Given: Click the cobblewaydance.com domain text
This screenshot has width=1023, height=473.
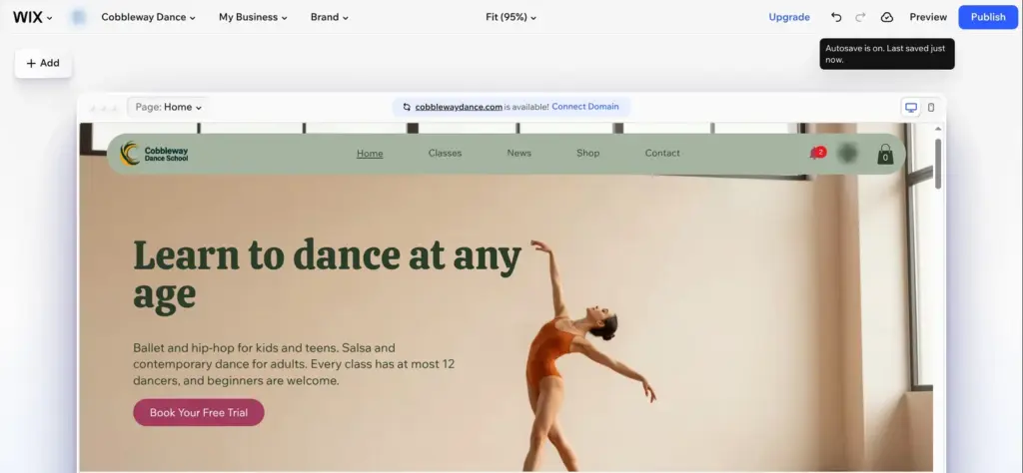Looking at the screenshot, I should [x=459, y=107].
